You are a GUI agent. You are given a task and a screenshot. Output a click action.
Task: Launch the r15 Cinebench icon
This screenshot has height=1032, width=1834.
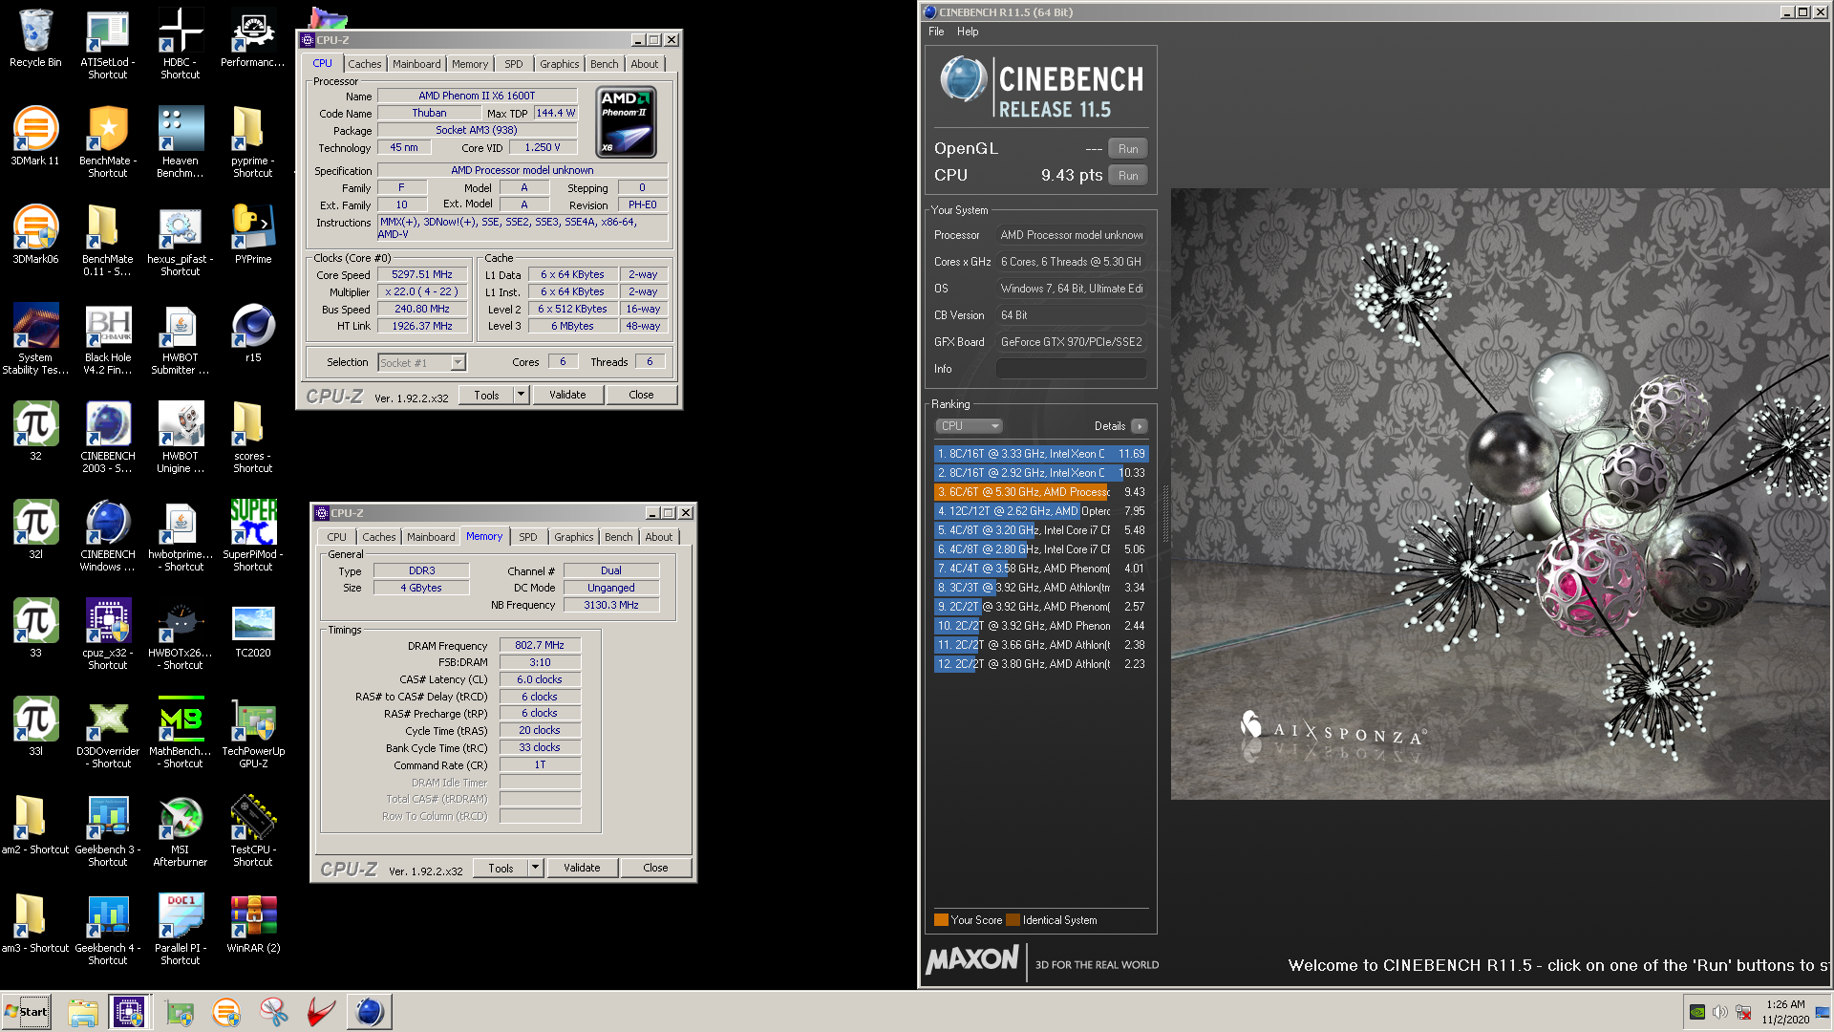(x=253, y=333)
